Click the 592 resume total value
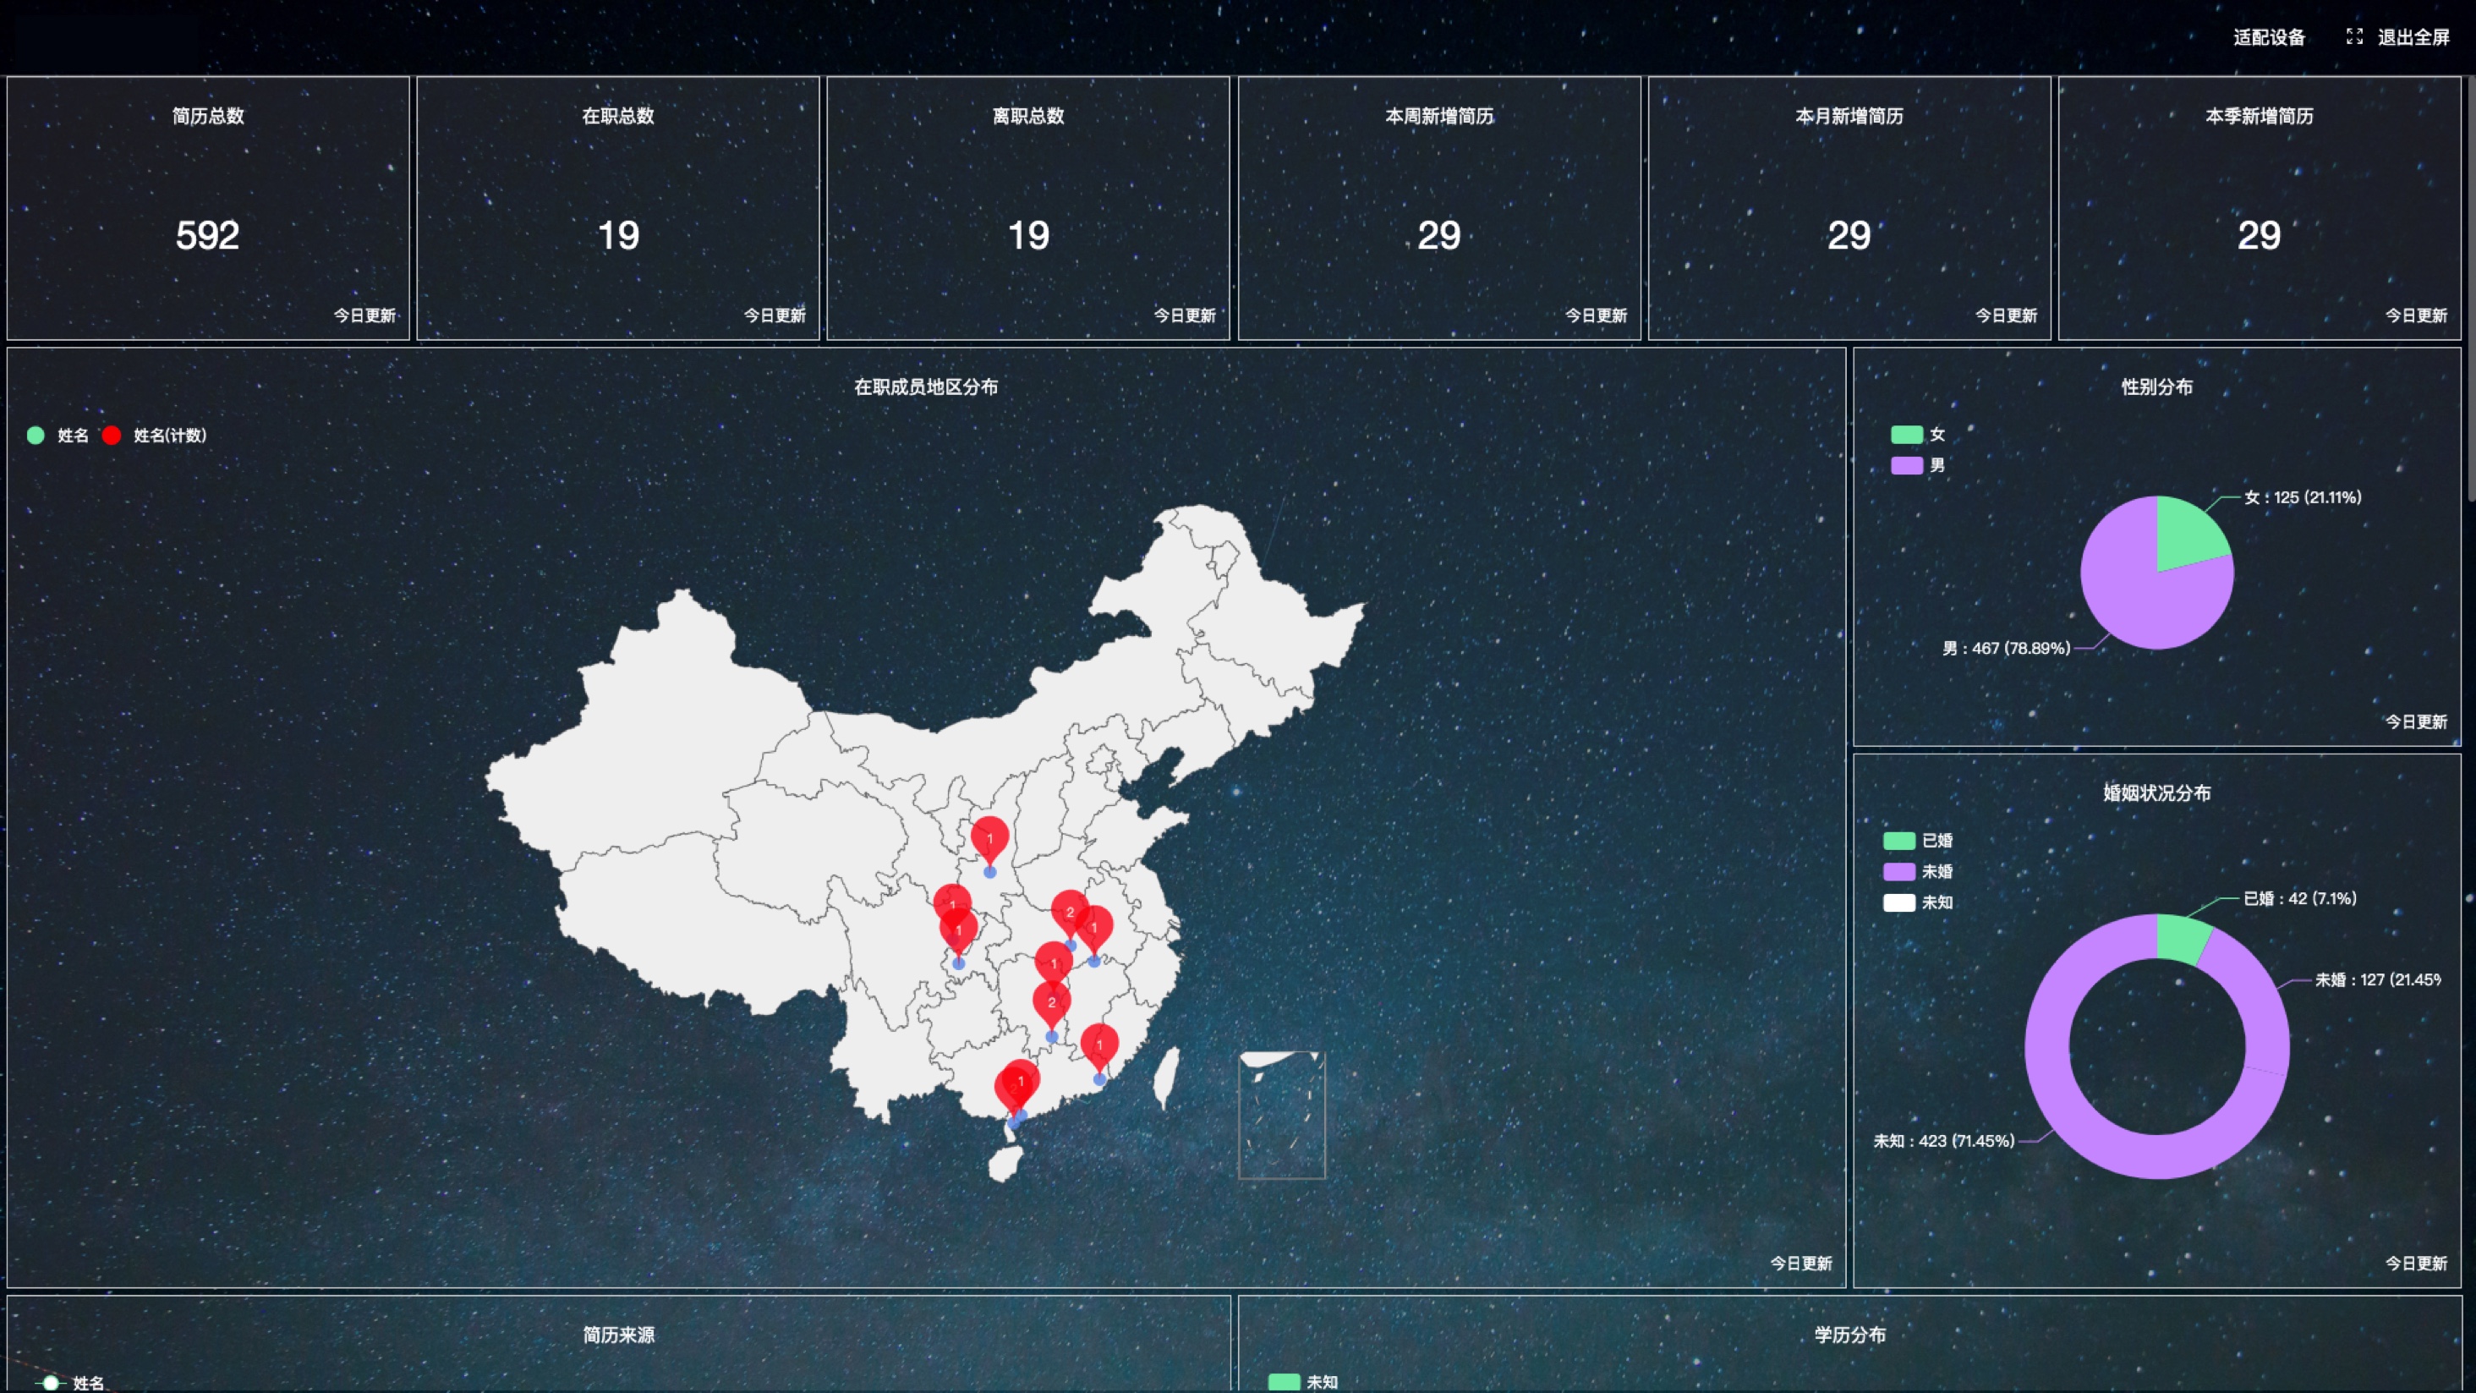Viewport: 2476px width, 1393px height. (x=208, y=235)
